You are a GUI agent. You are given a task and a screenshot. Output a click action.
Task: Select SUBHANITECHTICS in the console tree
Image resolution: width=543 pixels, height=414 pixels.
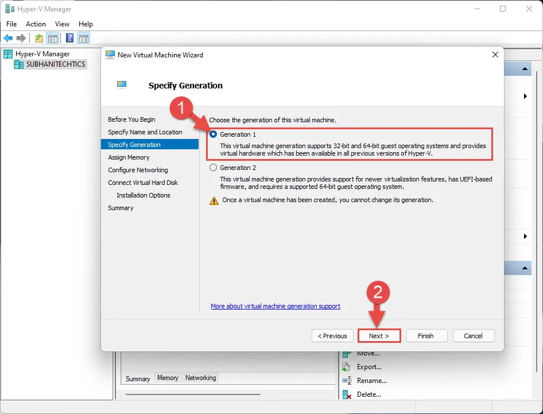click(x=56, y=64)
